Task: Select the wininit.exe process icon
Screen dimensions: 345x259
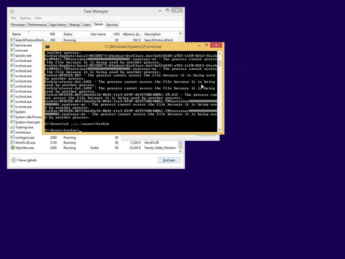Action: pyautogui.click(x=12, y=132)
